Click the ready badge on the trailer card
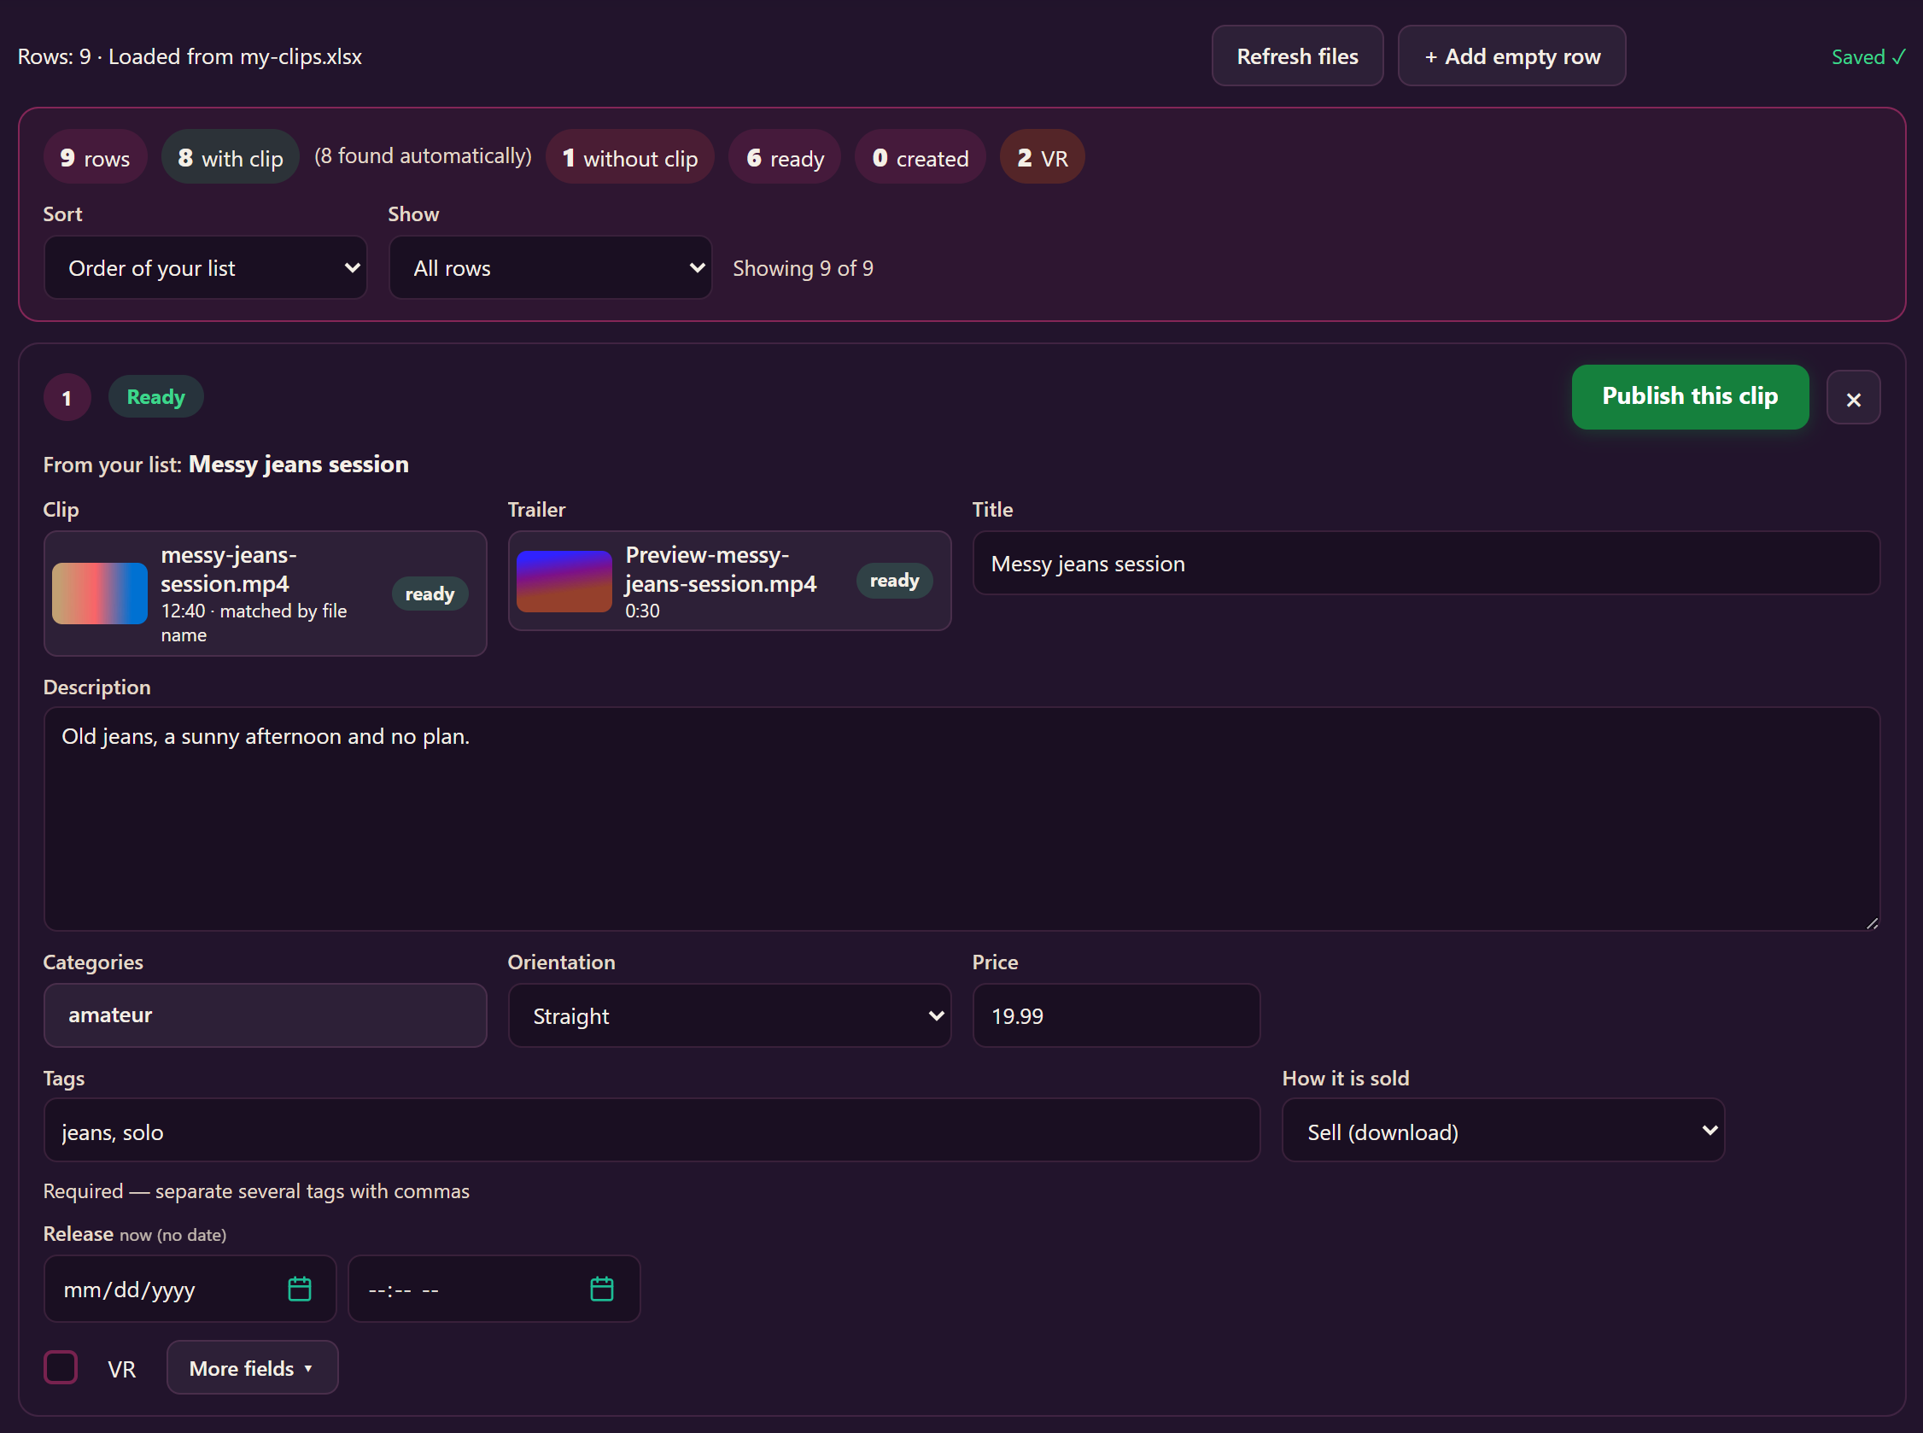 (894, 581)
